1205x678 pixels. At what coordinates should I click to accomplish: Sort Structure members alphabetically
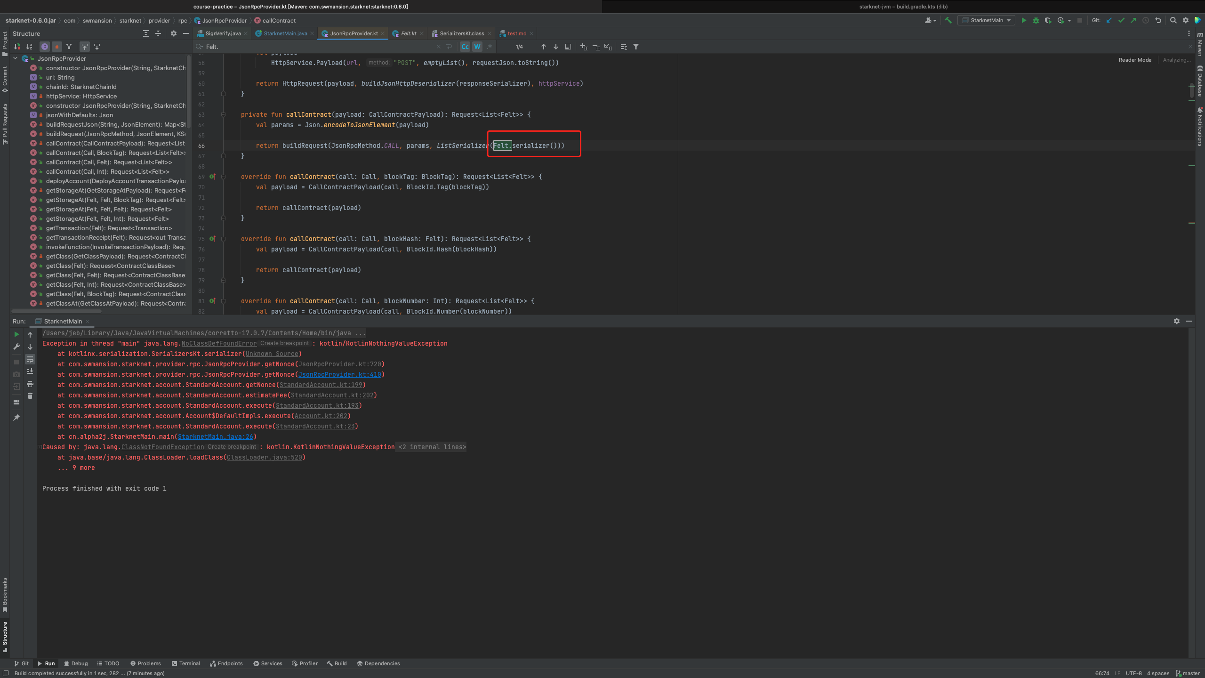pyautogui.click(x=30, y=47)
